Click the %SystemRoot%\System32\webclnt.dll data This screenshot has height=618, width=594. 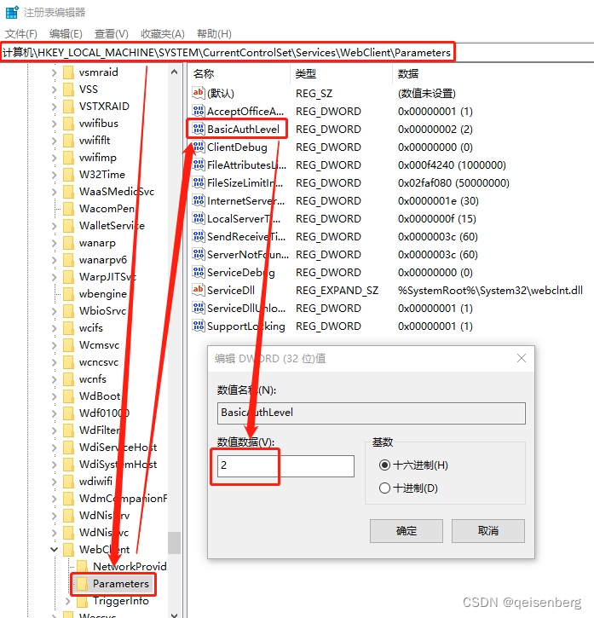(x=490, y=291)
